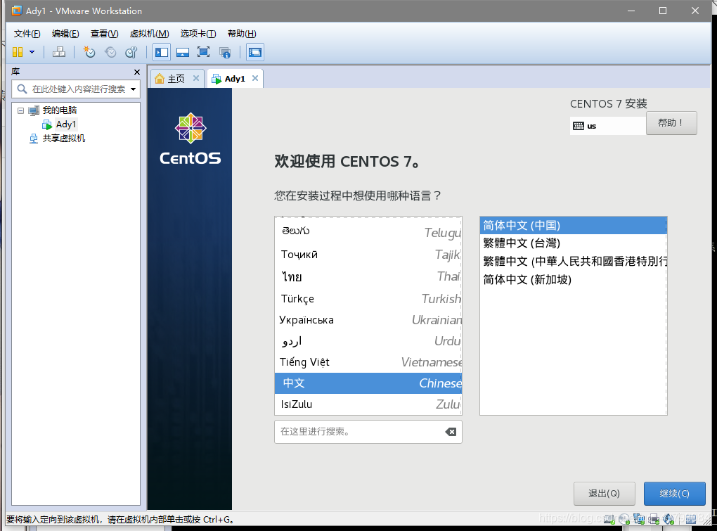
Task: Select 共享虚拟机 in the library tree
Action: coord(63,139)
